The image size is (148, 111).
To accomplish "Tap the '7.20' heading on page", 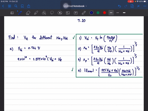I will pos(81,21).
